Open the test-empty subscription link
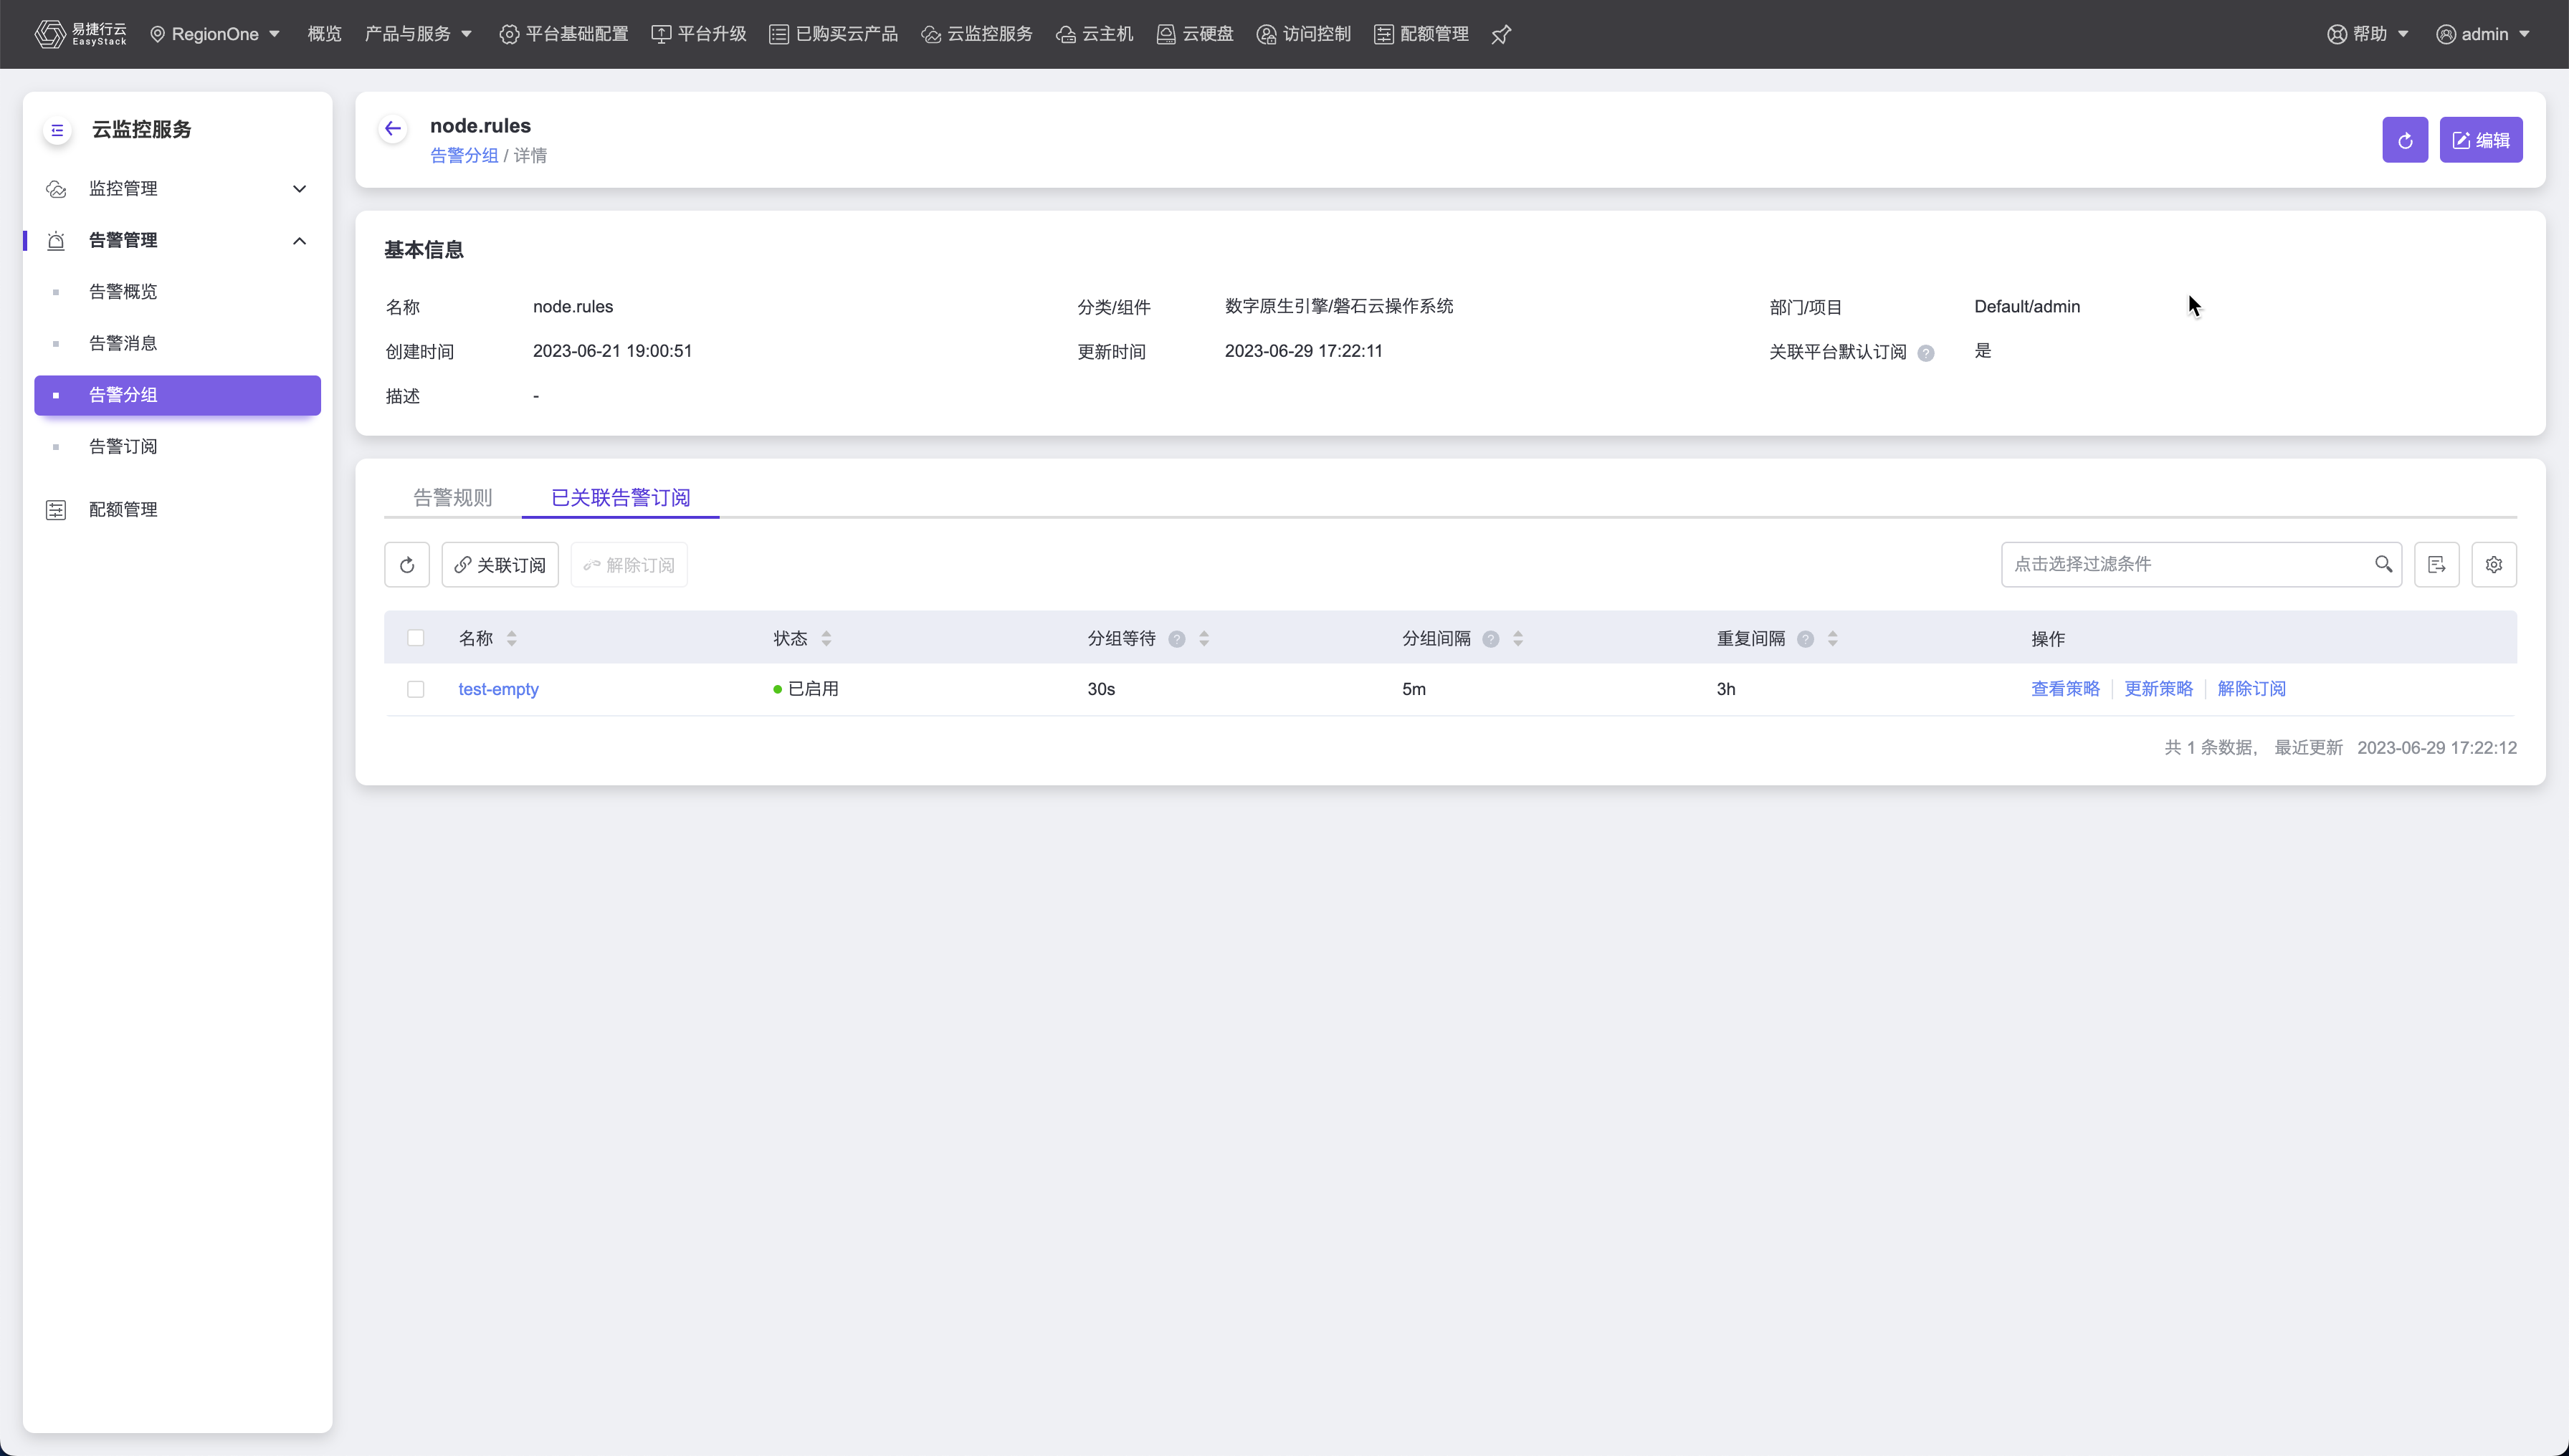 498,689
